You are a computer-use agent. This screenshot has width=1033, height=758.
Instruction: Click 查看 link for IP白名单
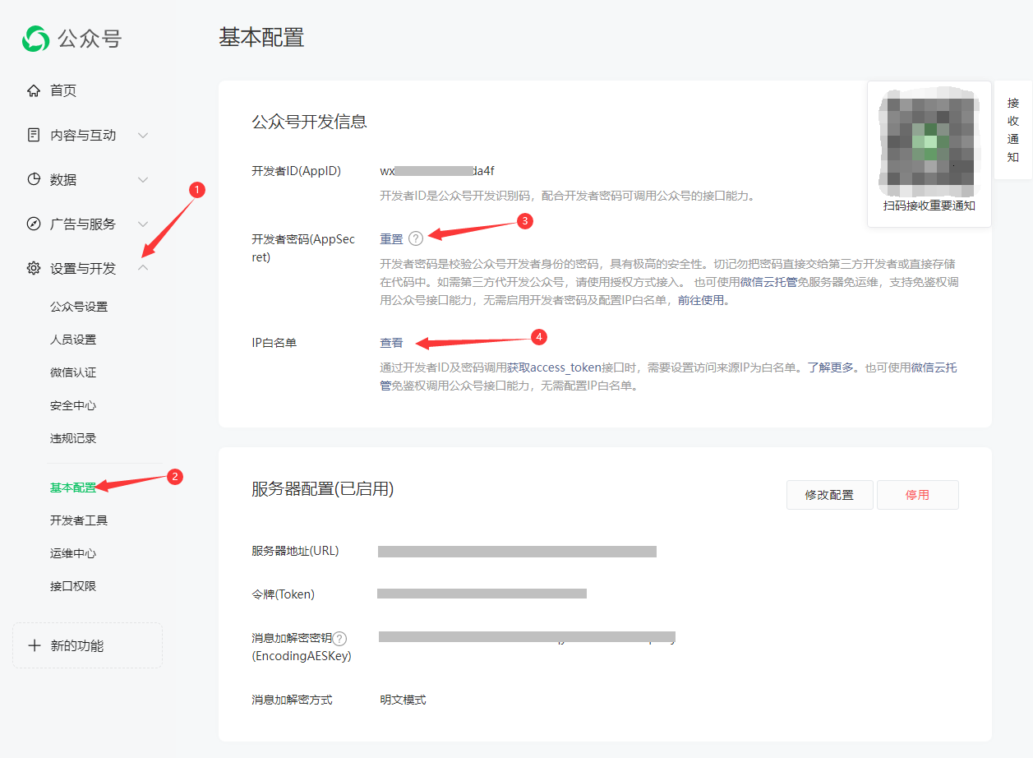coord(391,343)
